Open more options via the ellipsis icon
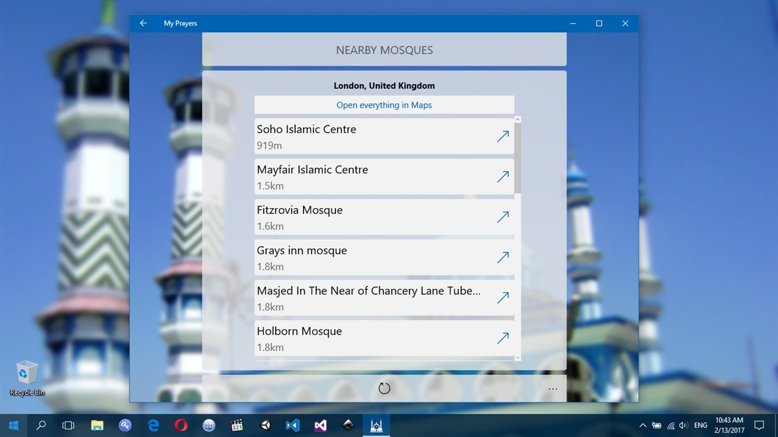The height and width of the screenshot is (437, 778). (553, 389)
